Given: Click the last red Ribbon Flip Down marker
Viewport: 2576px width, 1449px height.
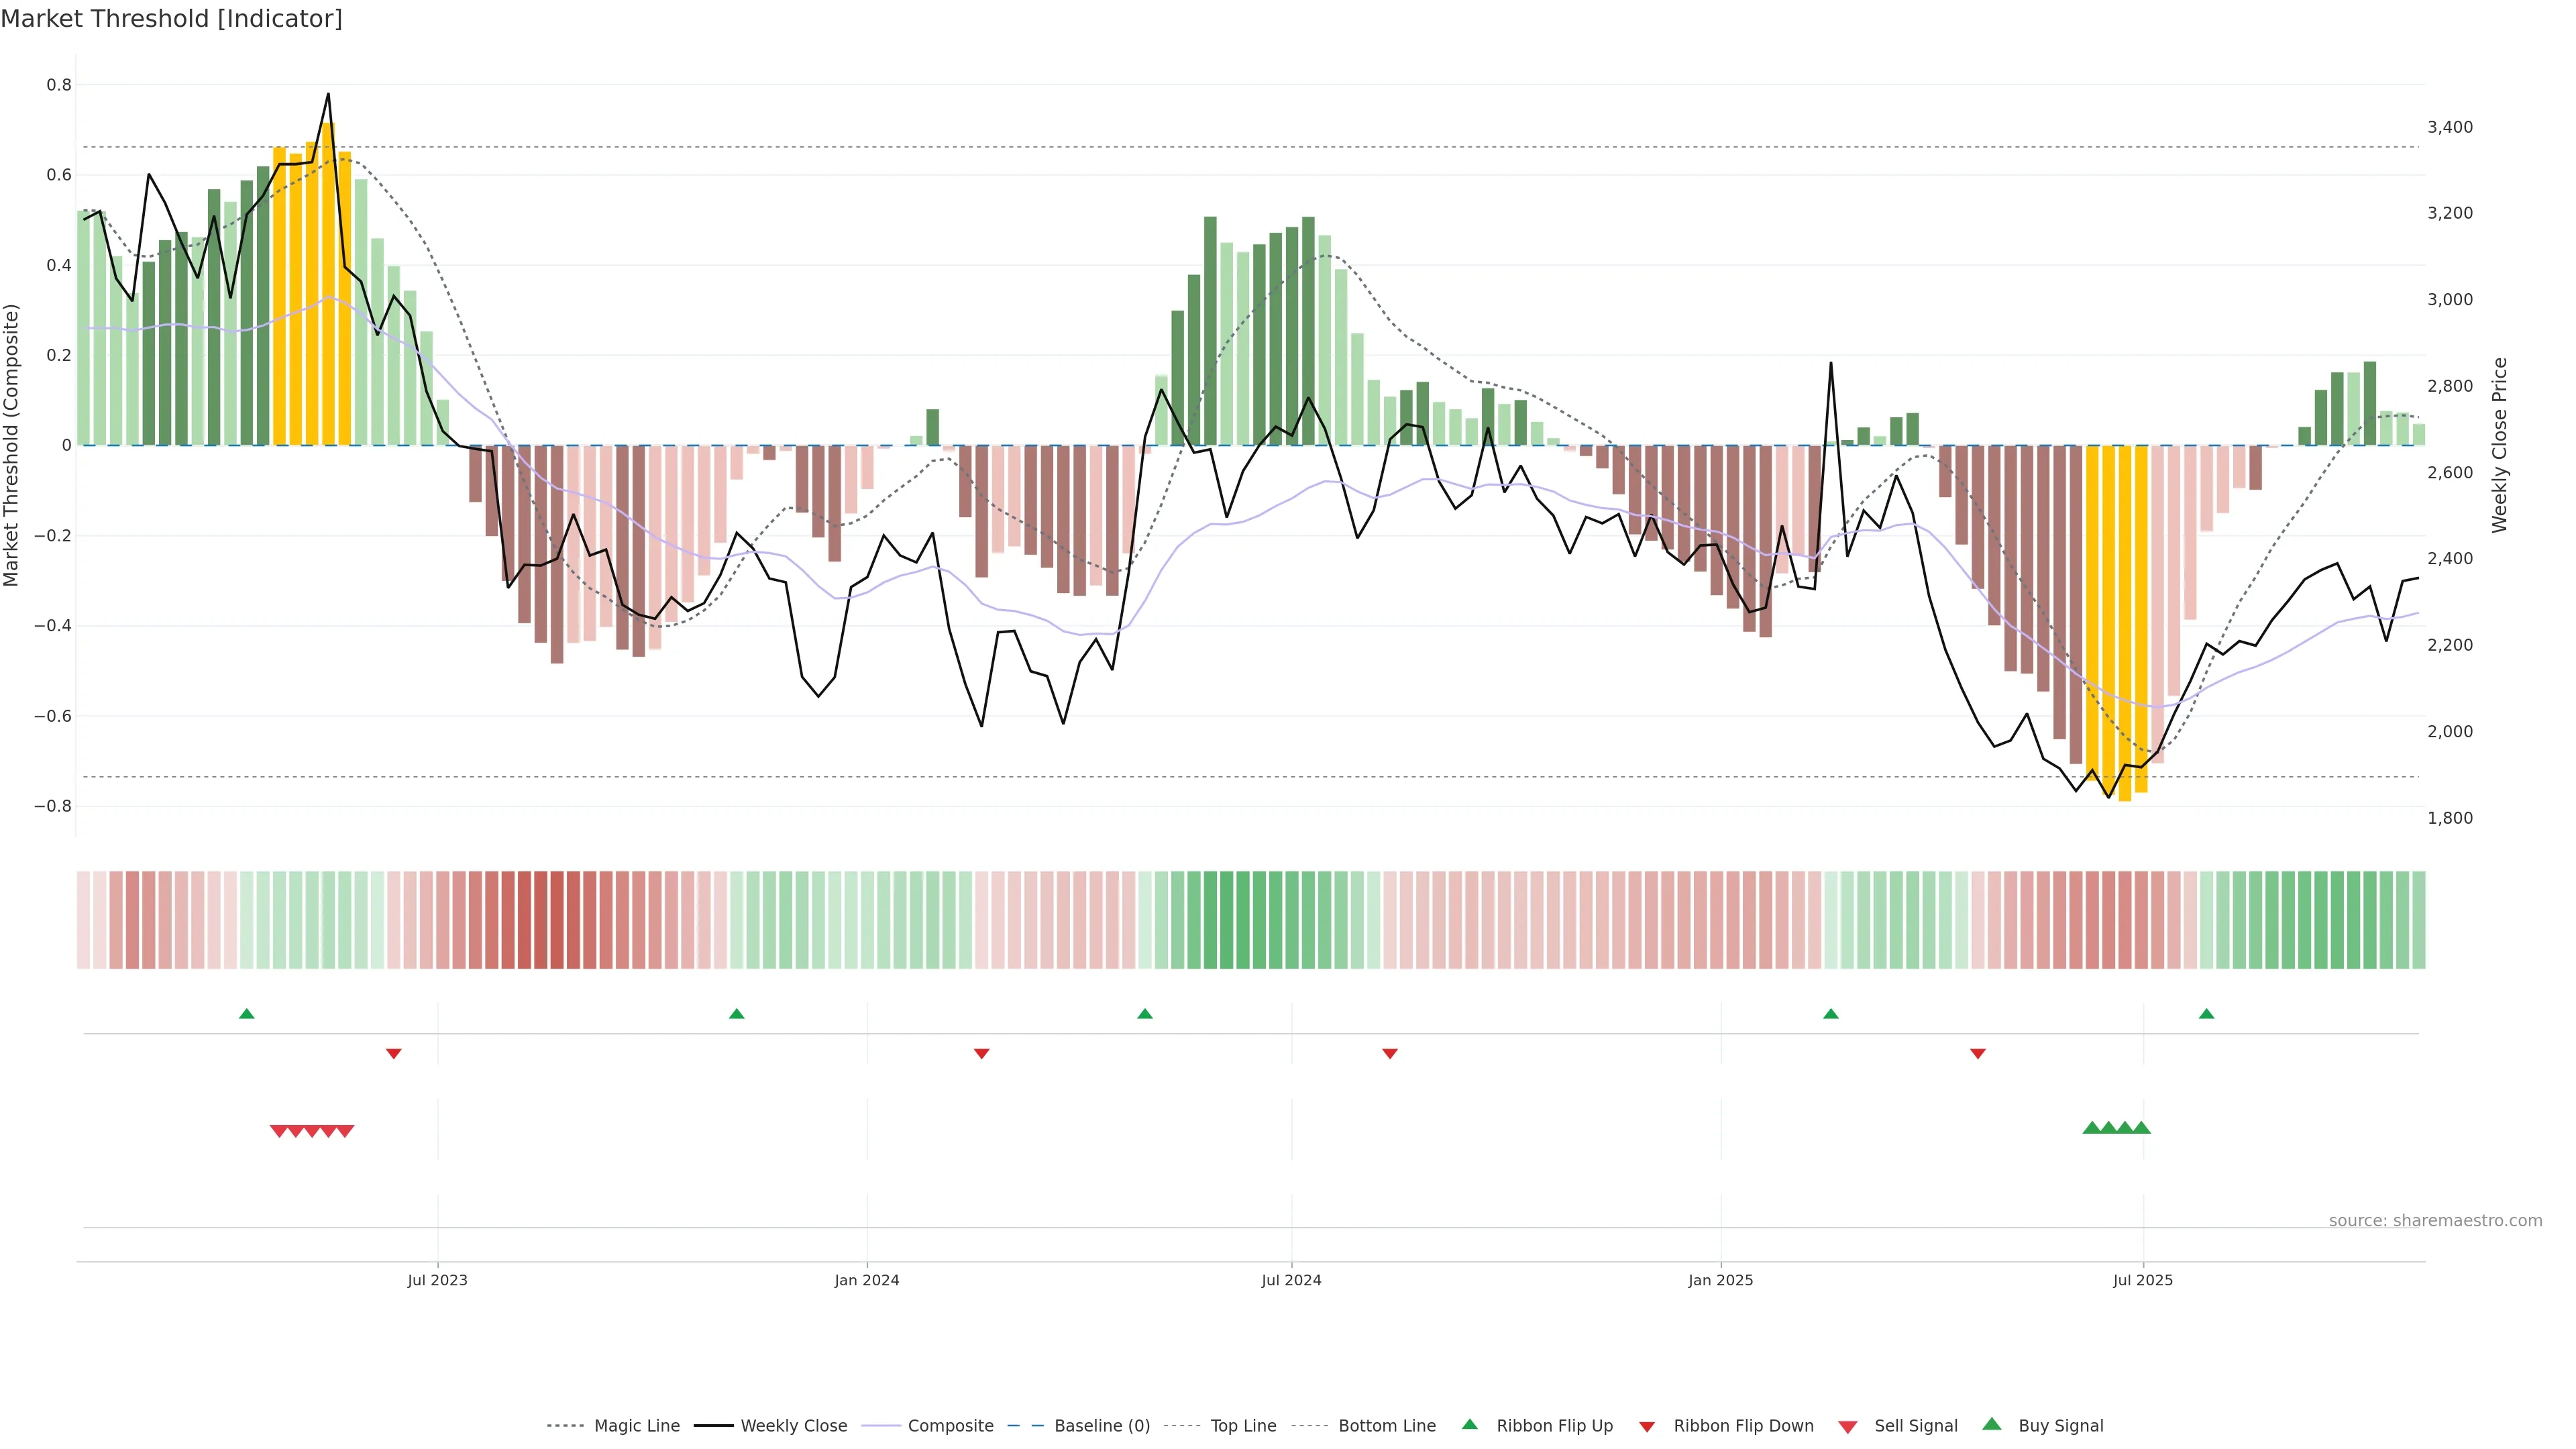Looking at the screenshot, I should tap(1978, 1054).
